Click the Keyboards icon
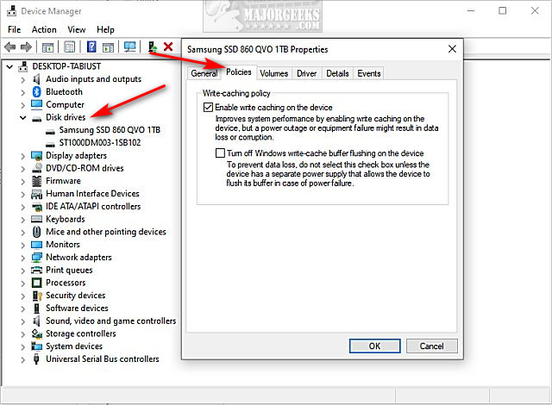Viewport: 552px width, 405px height. [36, 219]
